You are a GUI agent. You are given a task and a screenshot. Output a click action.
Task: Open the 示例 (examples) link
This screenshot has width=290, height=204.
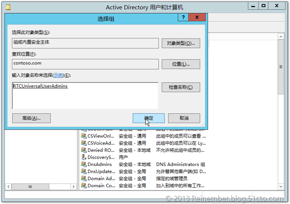click(58, 75)
